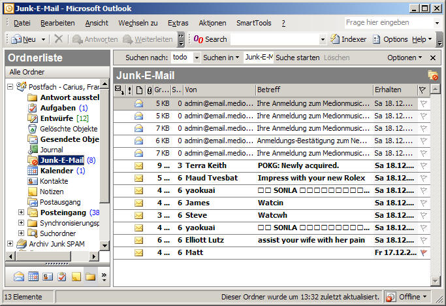446x306 pixels.
Task: Open the Suchen in dropdown
Action: pyautogui.click(x=221, y=58)
